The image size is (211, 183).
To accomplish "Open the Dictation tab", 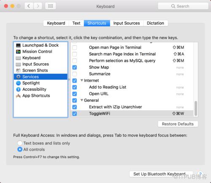I will coord(155,23).
